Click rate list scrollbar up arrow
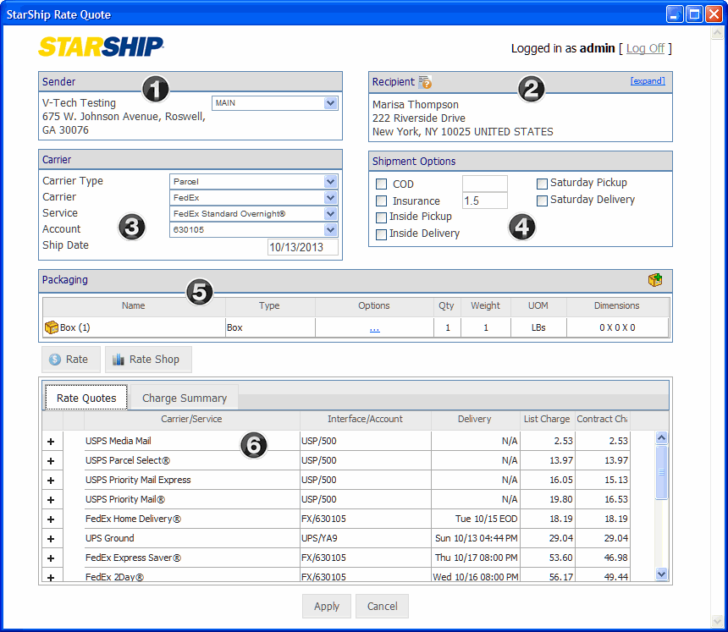 [x=662, y=437]
